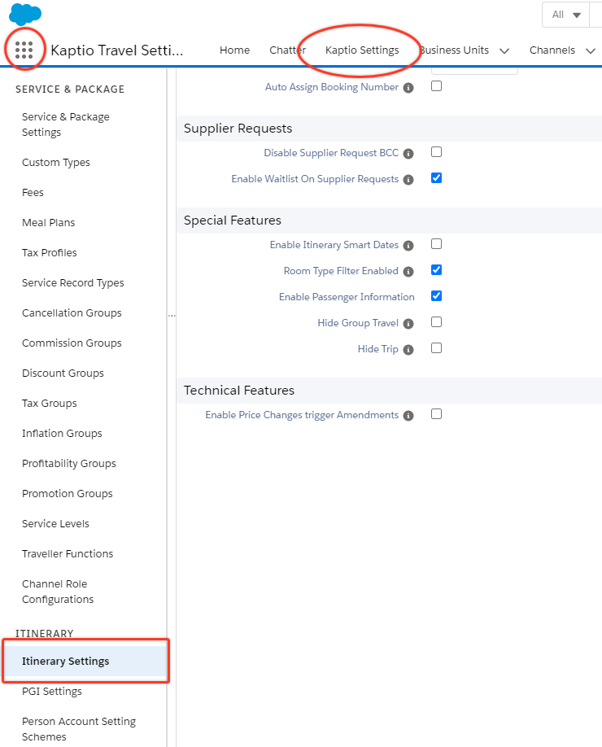Select PGI Settings in the sidebar

point(52,691)
